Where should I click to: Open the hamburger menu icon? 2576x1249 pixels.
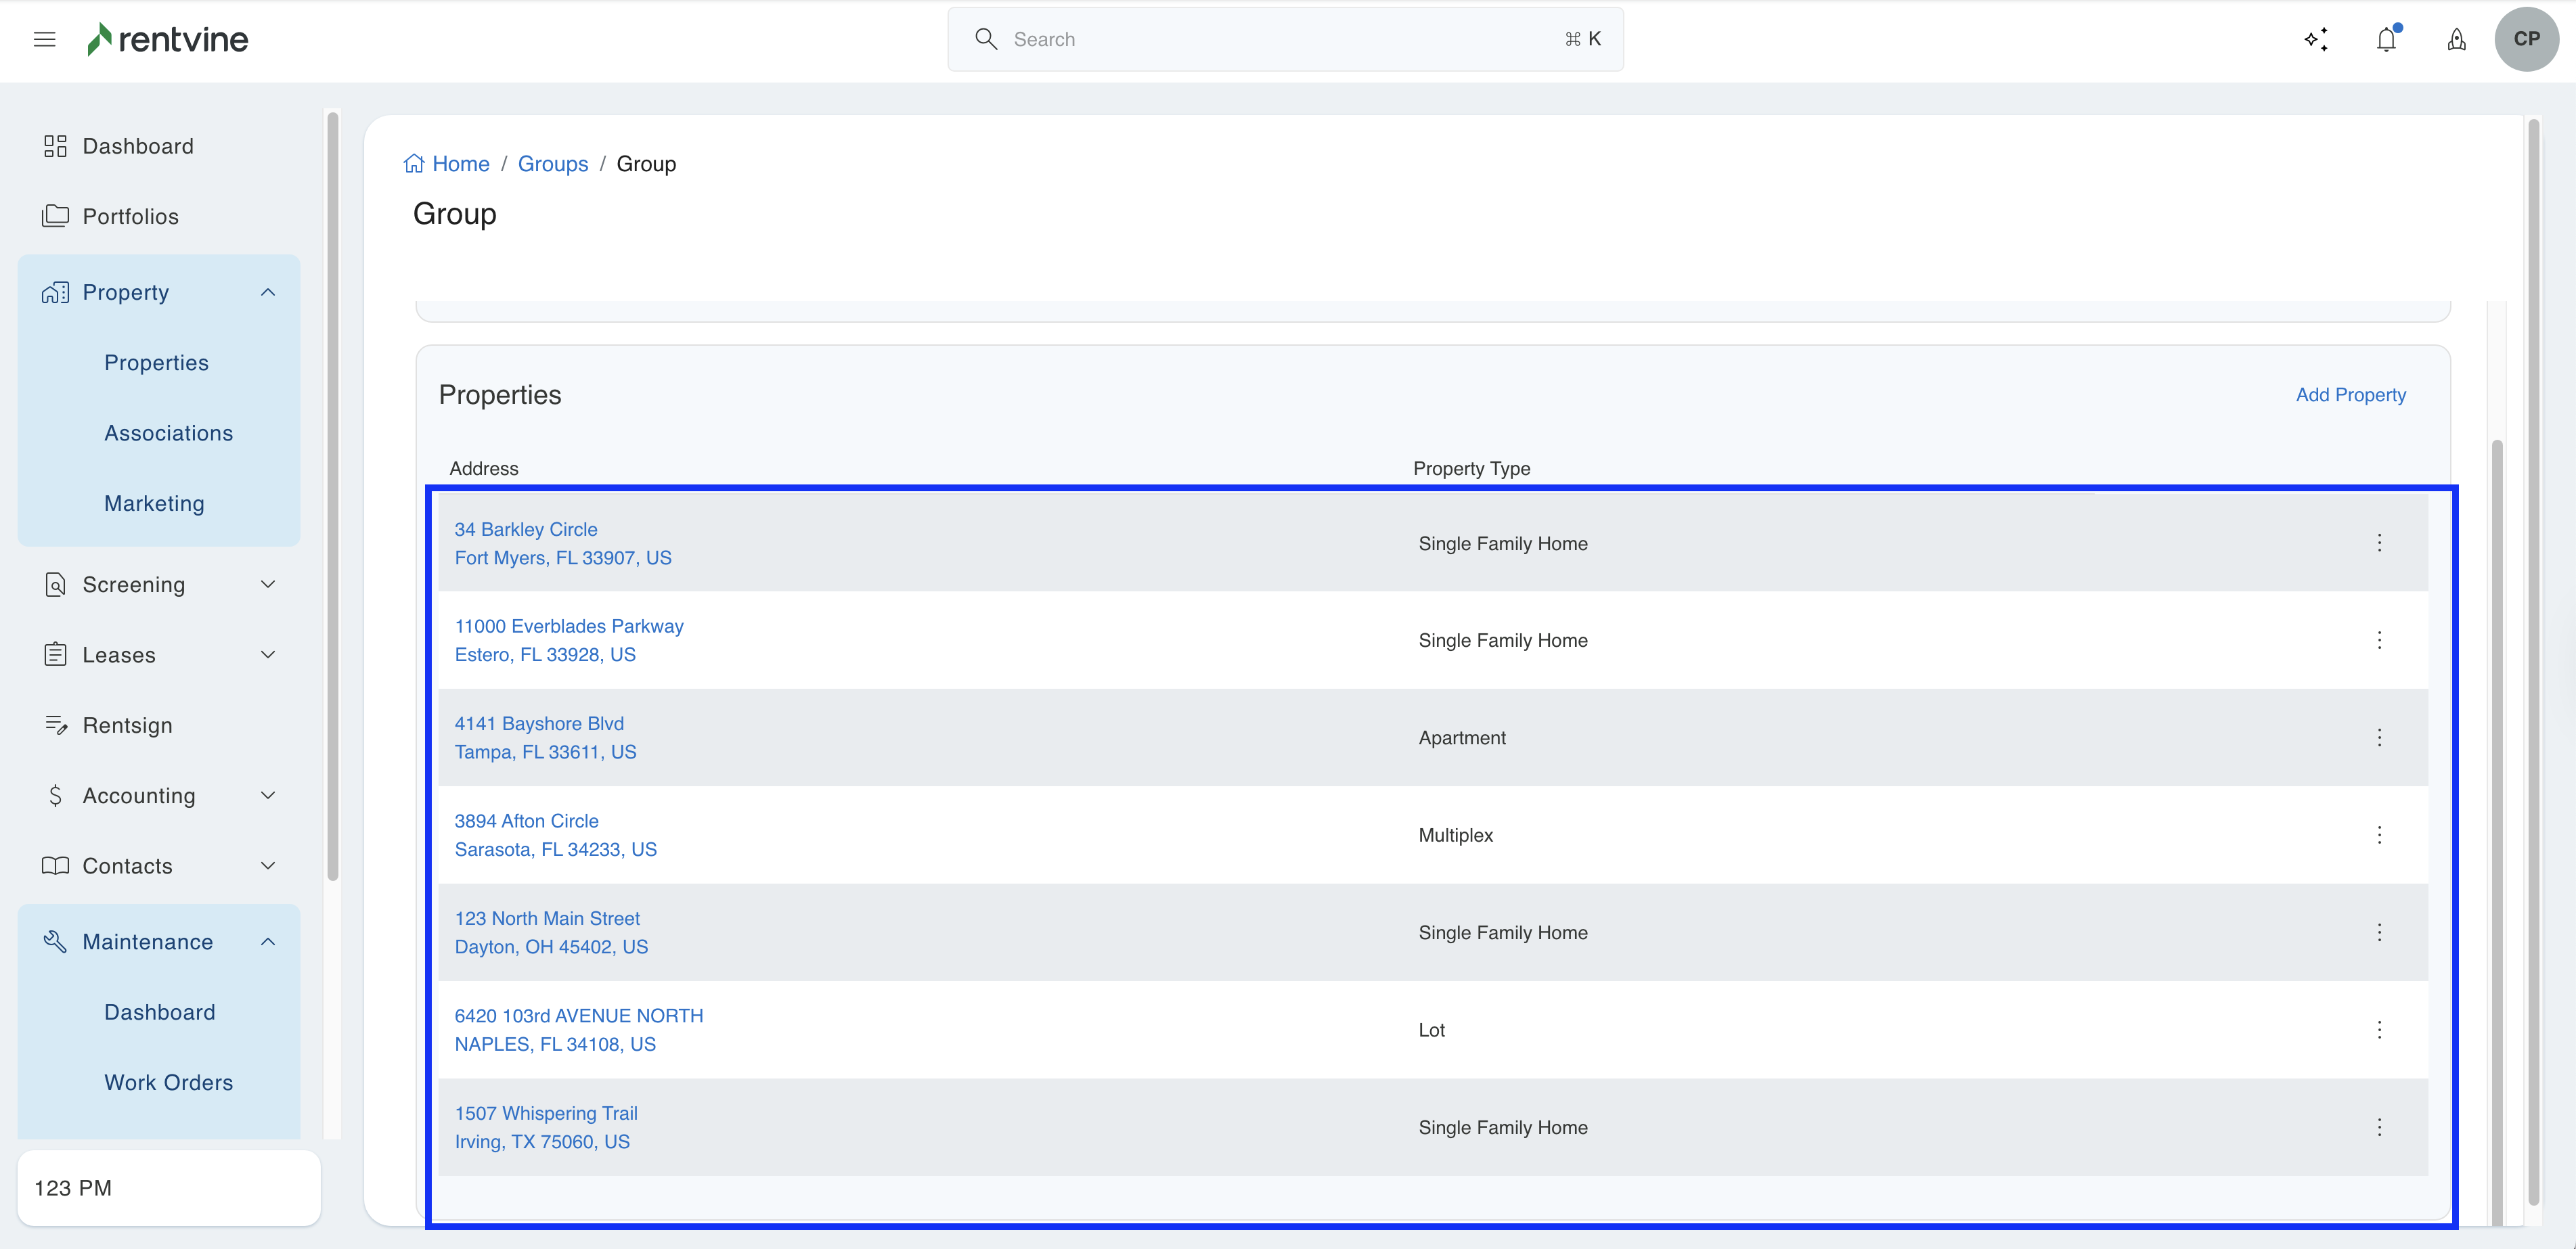[x=44, y=39]
